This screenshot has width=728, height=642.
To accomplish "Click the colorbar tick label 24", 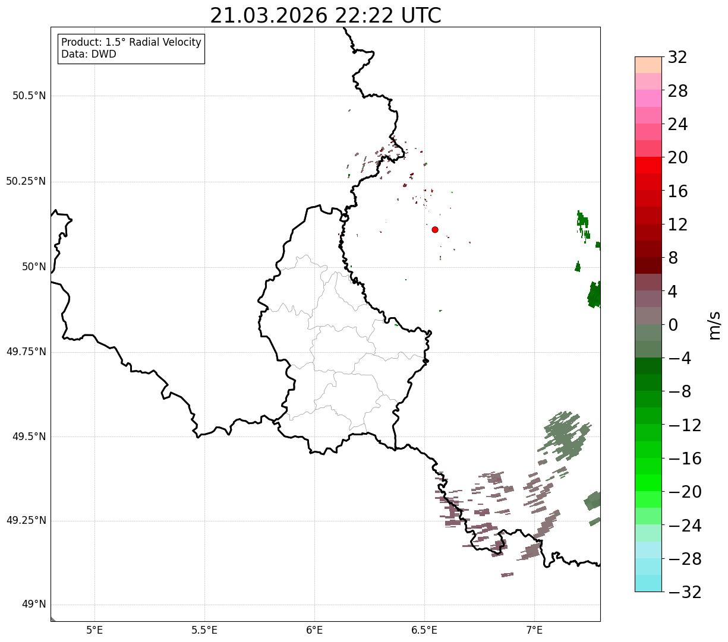I will [677, 124].
